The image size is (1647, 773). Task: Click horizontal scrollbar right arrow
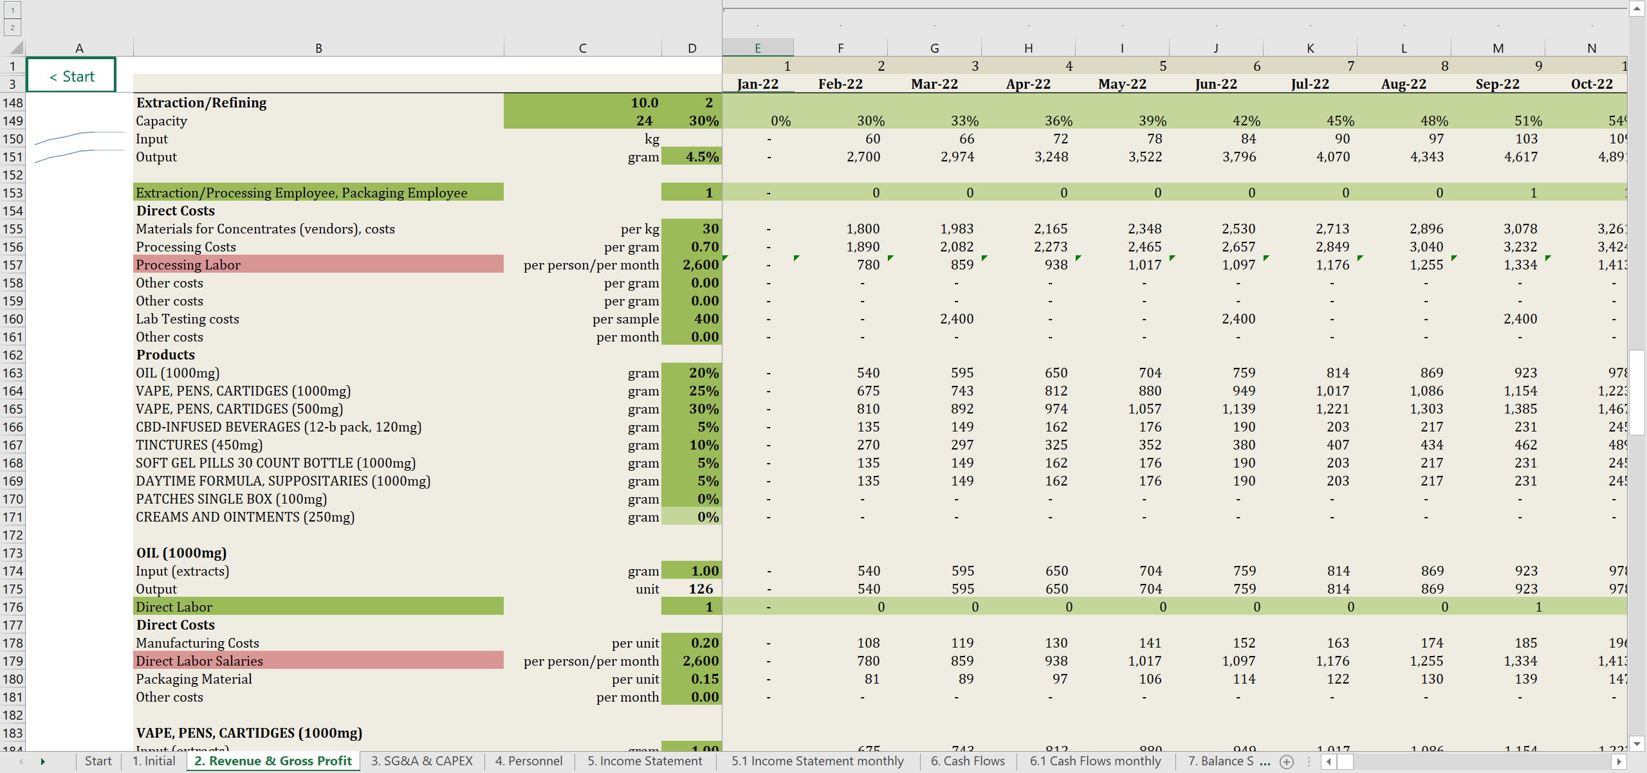pyautogui.click(x=1620, y=761)
